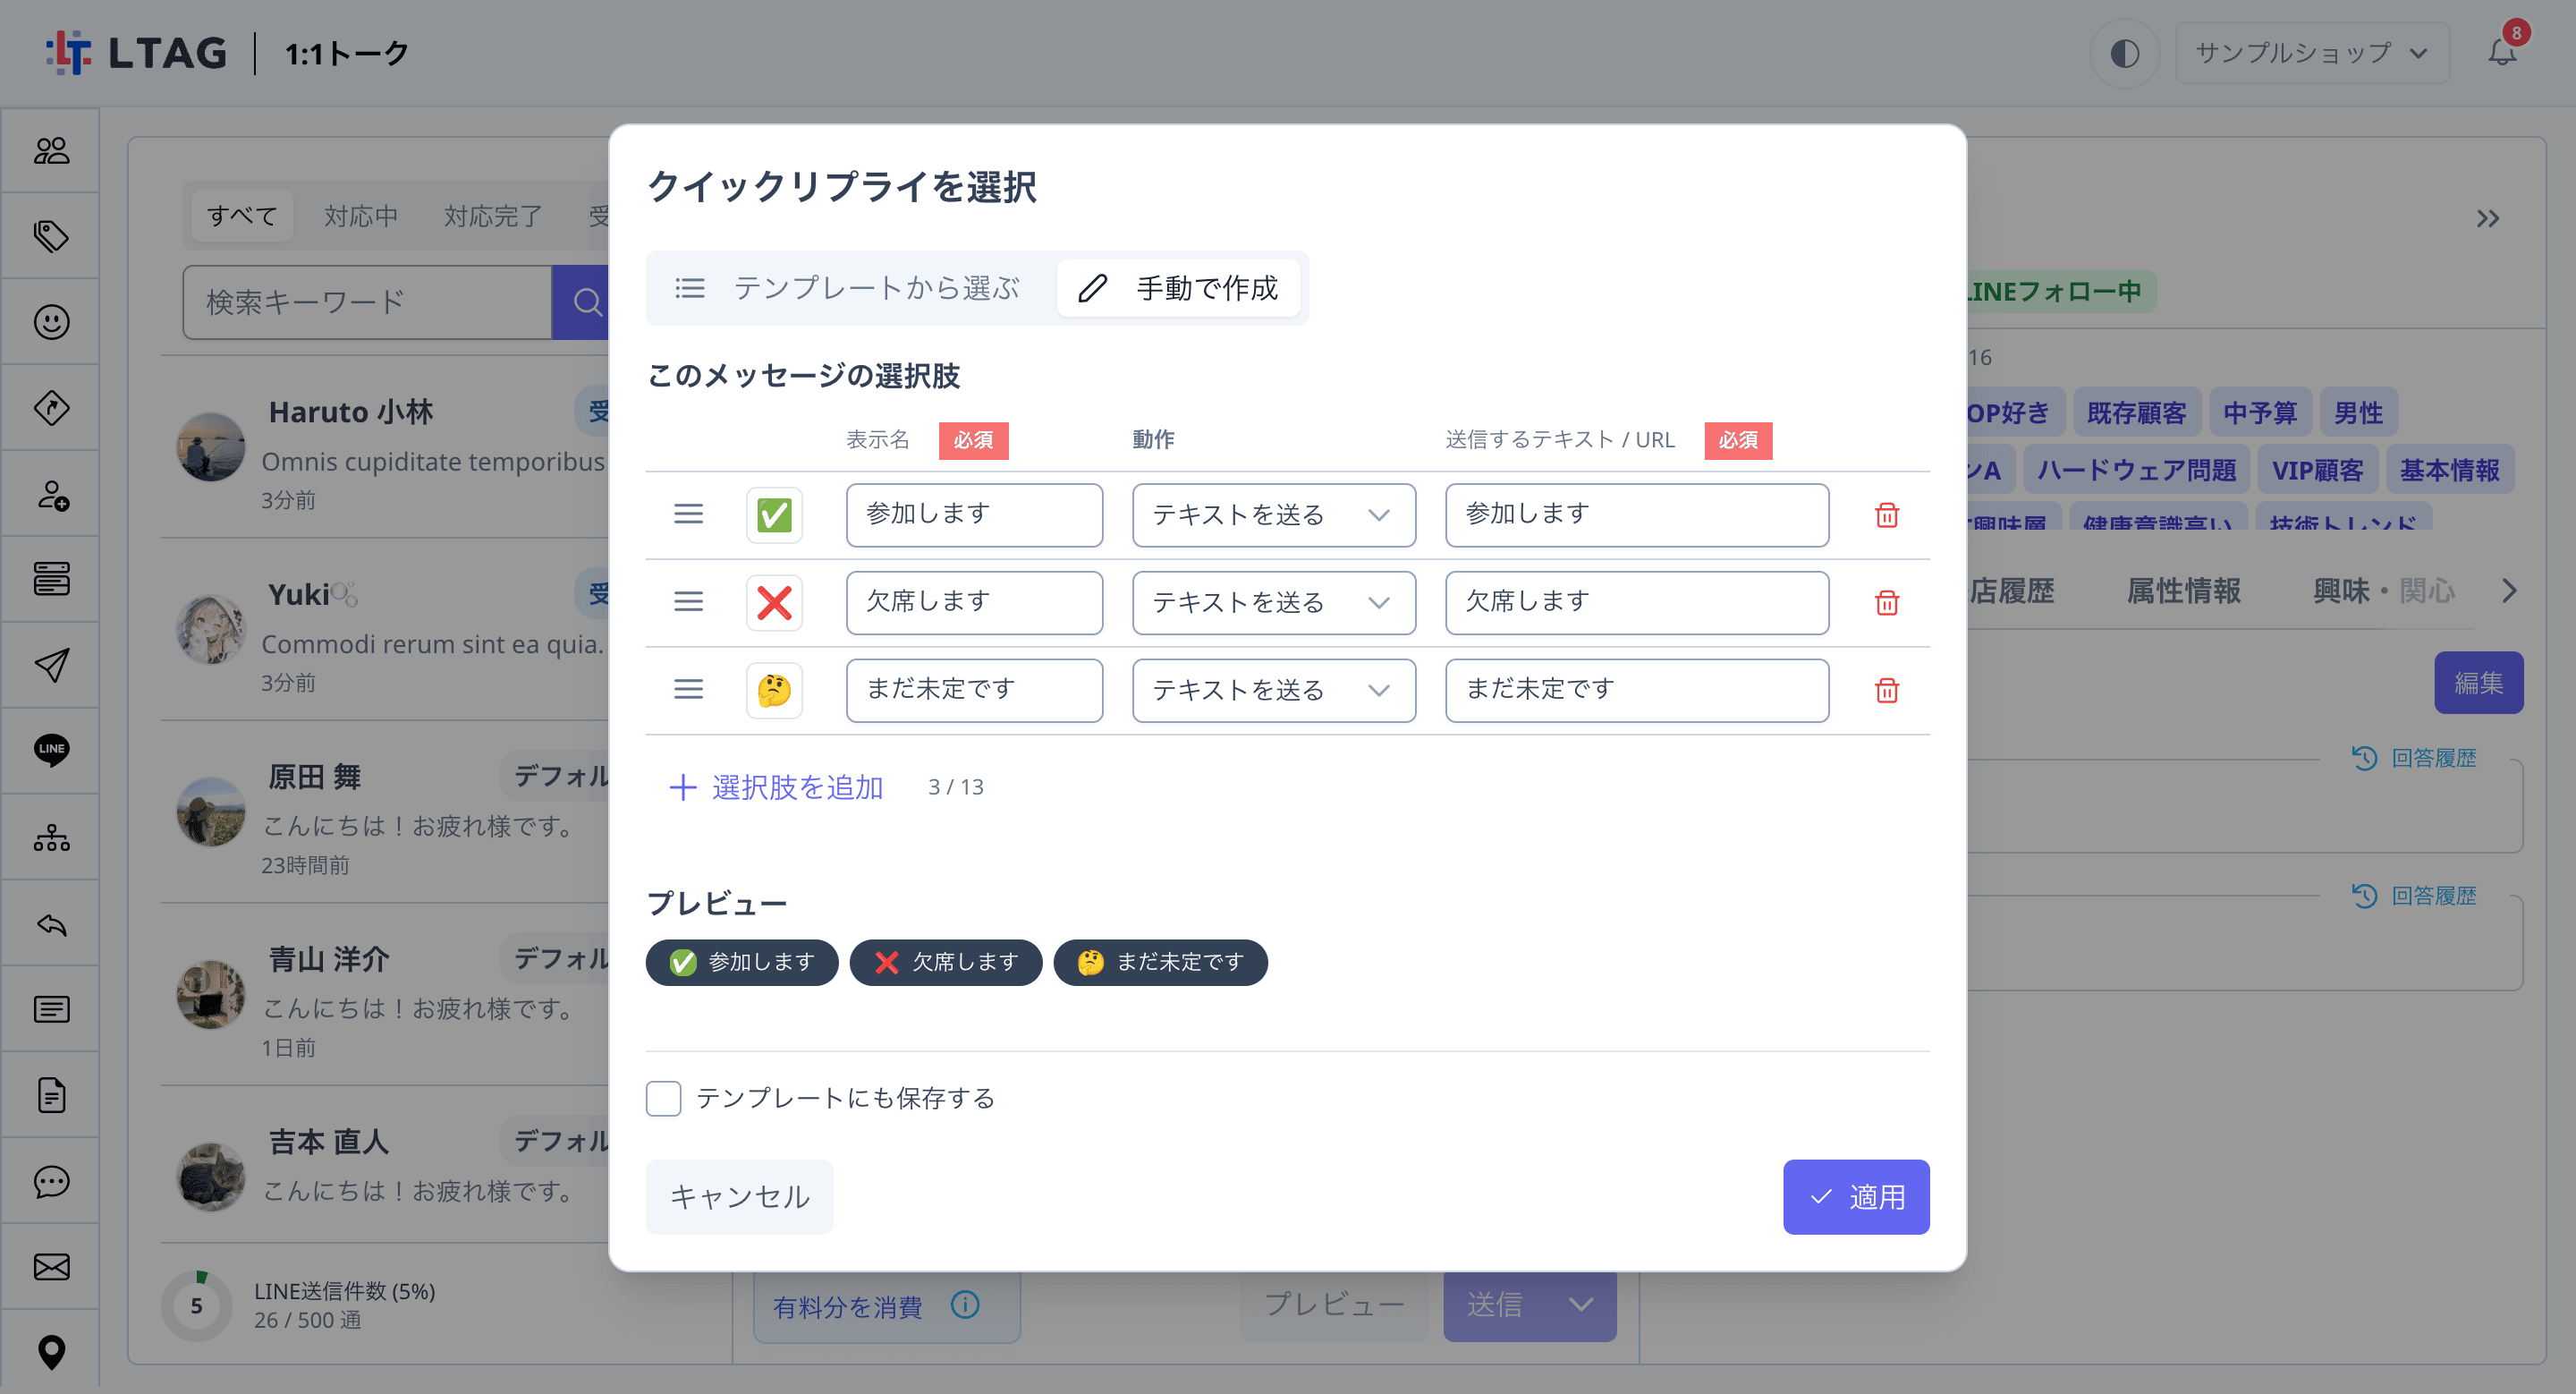Open the chat bubble sidebar icon
This screenshot has height=1394, width=2576.
pos(51,1181)
